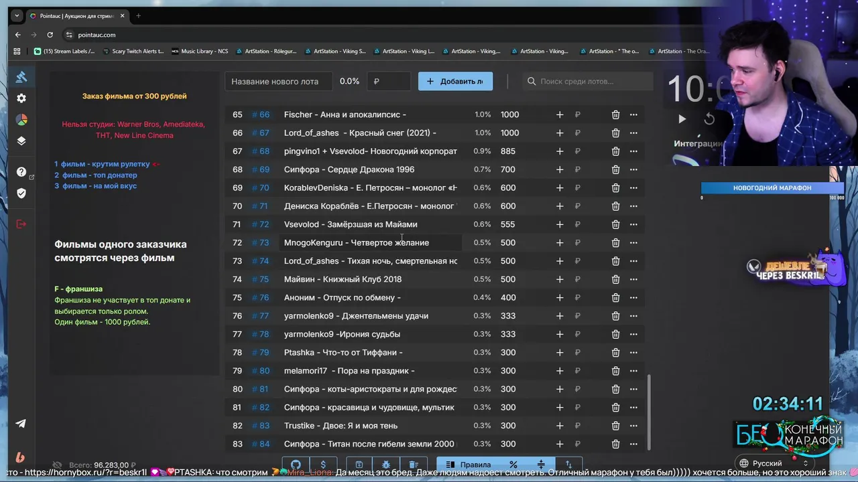This screenshot has width=858, height=482.
Task: Click the clear-all trash icon in bottom toolbar
Action: pyautogui.click(x=414, y=465)
